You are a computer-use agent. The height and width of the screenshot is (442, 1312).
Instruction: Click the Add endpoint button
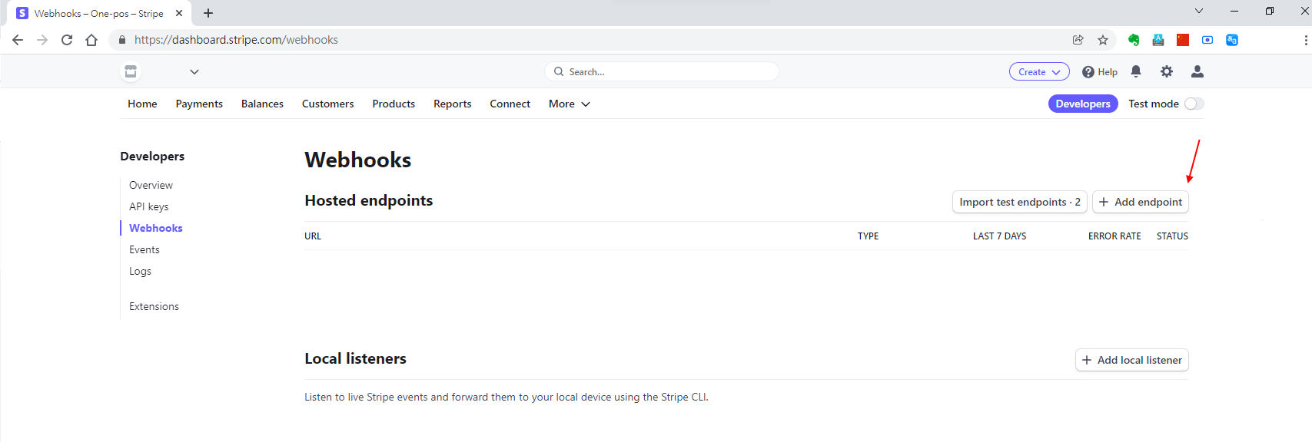pos(1141,202)
